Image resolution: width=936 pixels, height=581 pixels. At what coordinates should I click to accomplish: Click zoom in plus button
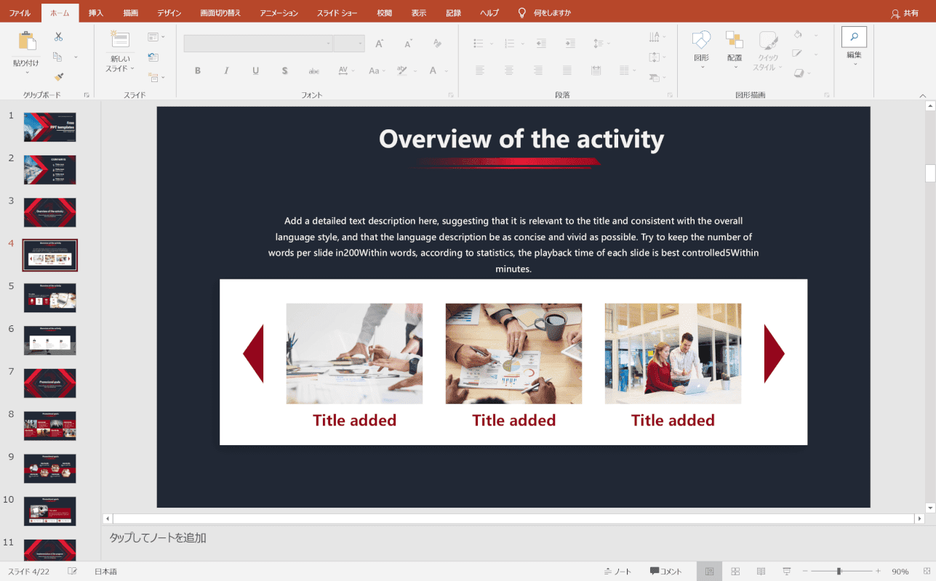(x=878, y=572)
